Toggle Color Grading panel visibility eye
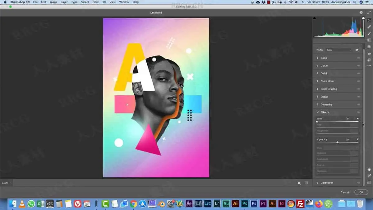Viewport: 373px width, 210px height. point(358,89)
